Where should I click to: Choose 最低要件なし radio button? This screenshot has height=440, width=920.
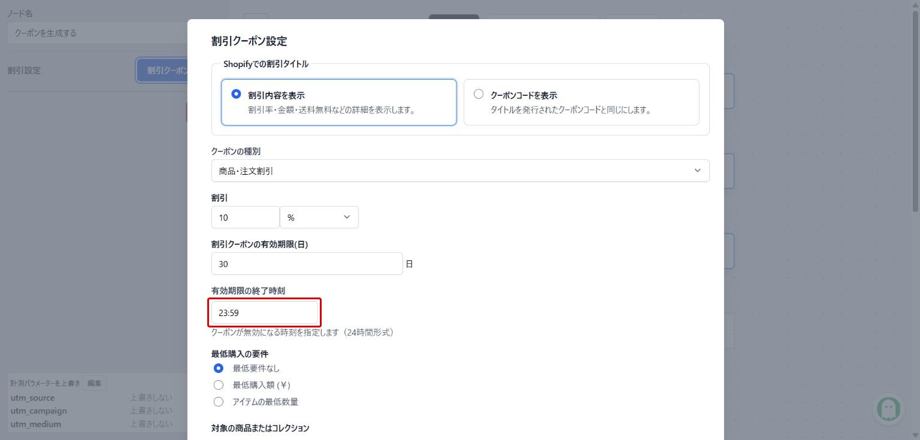click(219, 368)
